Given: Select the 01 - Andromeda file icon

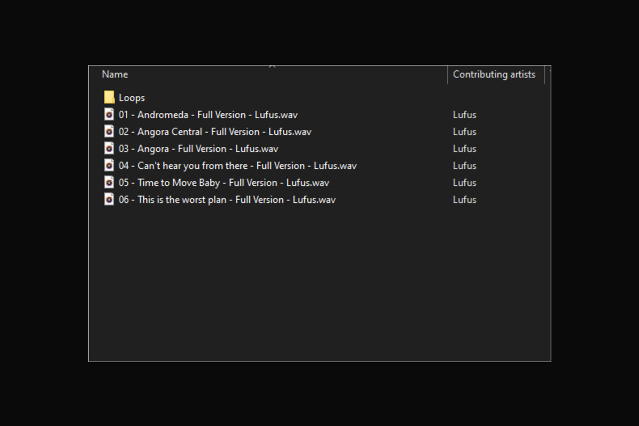Looking at the screenshot, I should pos(109,114).
